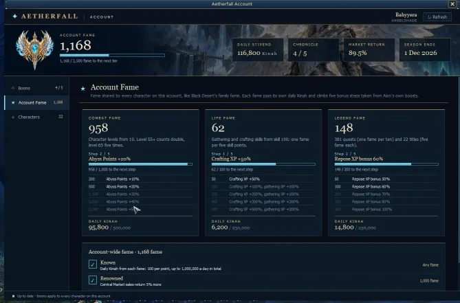
Task: Click the Babyyera account name
Action: (406, 14)
